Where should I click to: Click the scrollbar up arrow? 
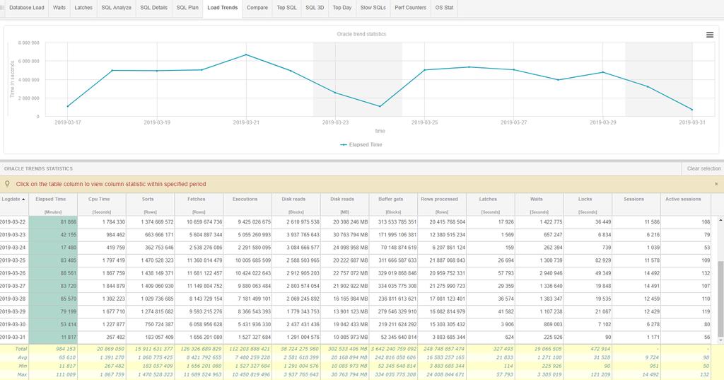720,219
